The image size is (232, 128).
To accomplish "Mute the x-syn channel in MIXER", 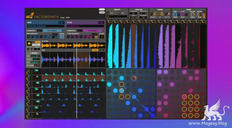I will coord(186,15).
